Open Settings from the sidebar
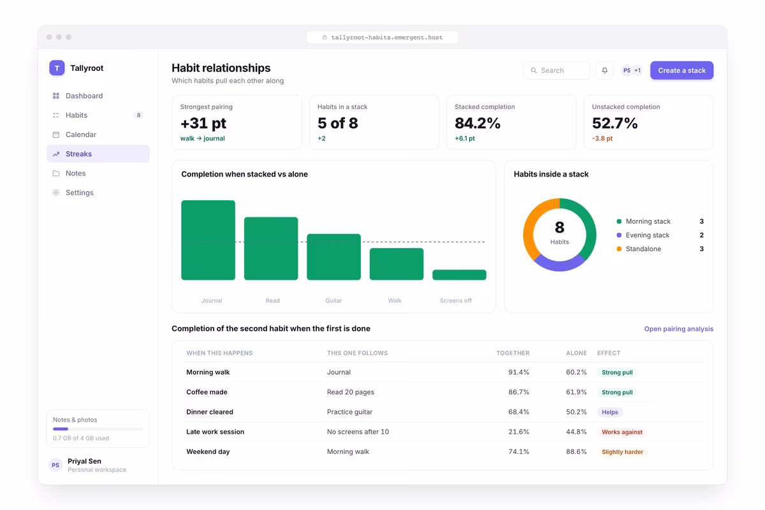 click(98, 193)
